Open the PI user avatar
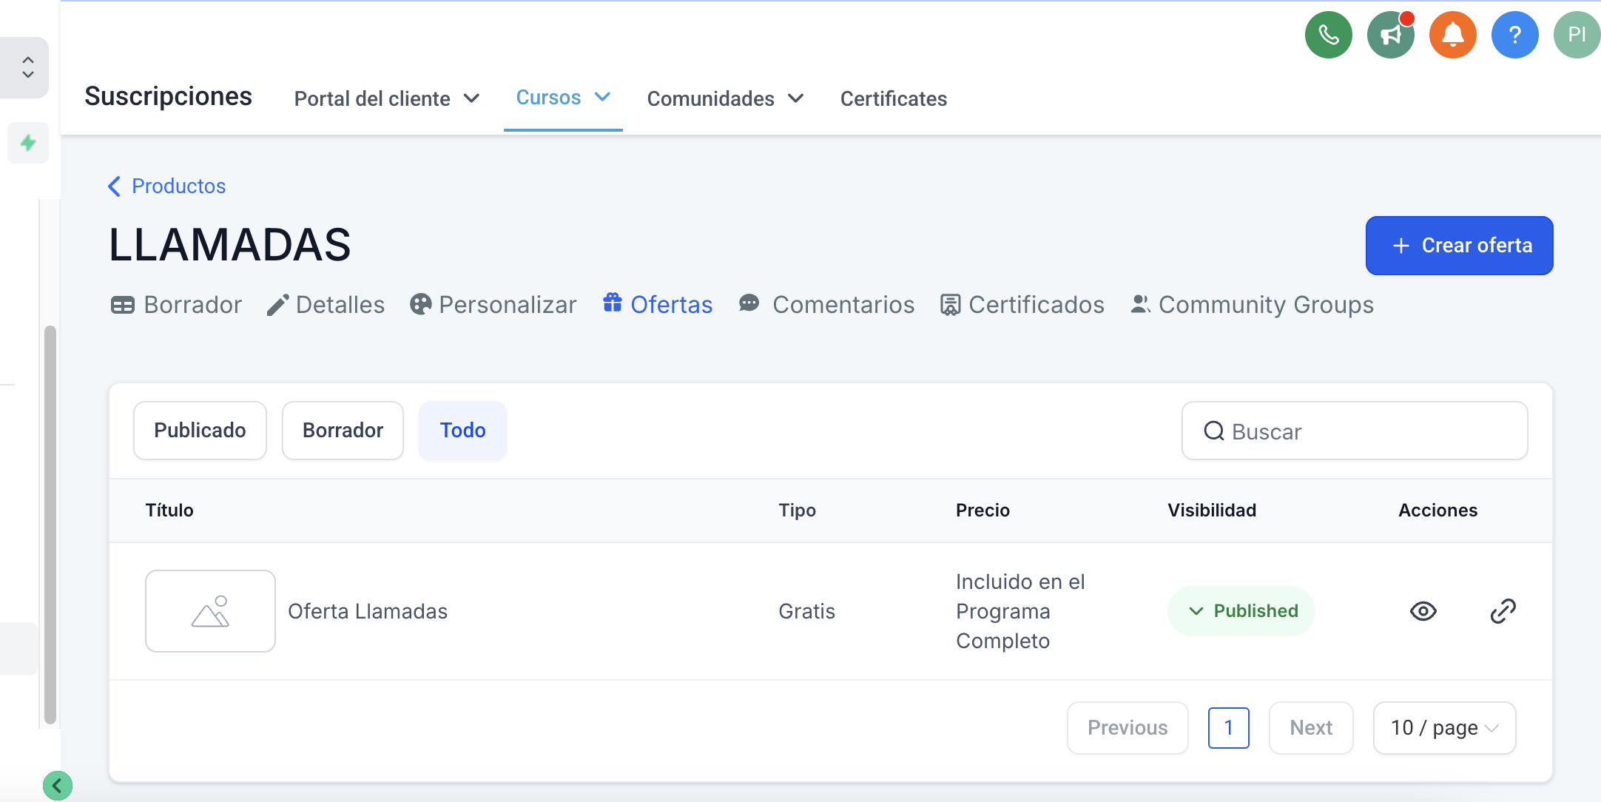 [x=1576, y=35]
